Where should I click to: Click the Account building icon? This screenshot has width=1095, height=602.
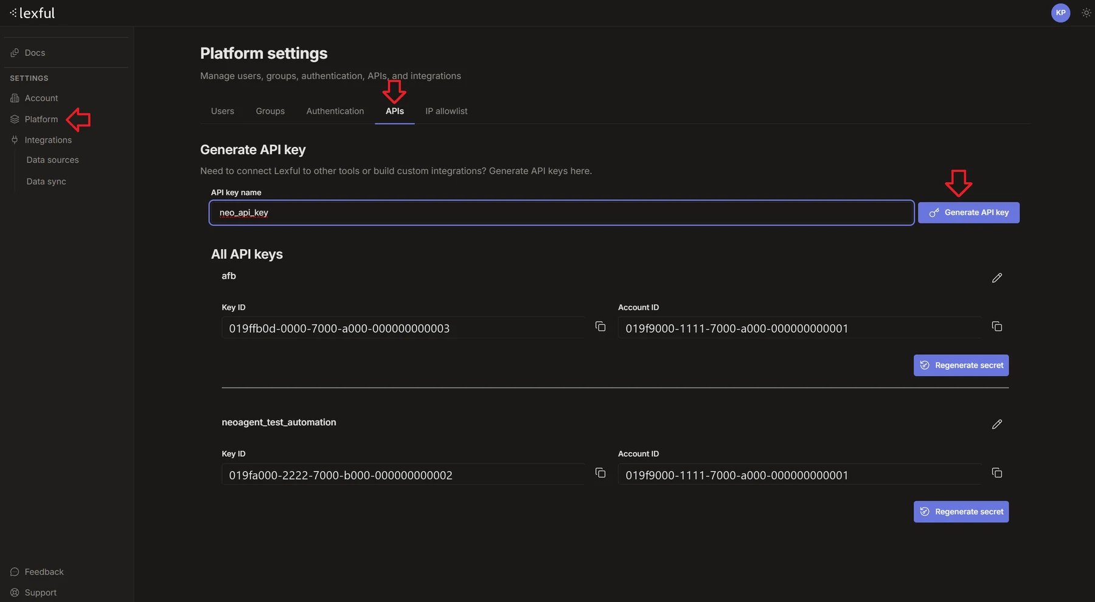pos(15,98)
